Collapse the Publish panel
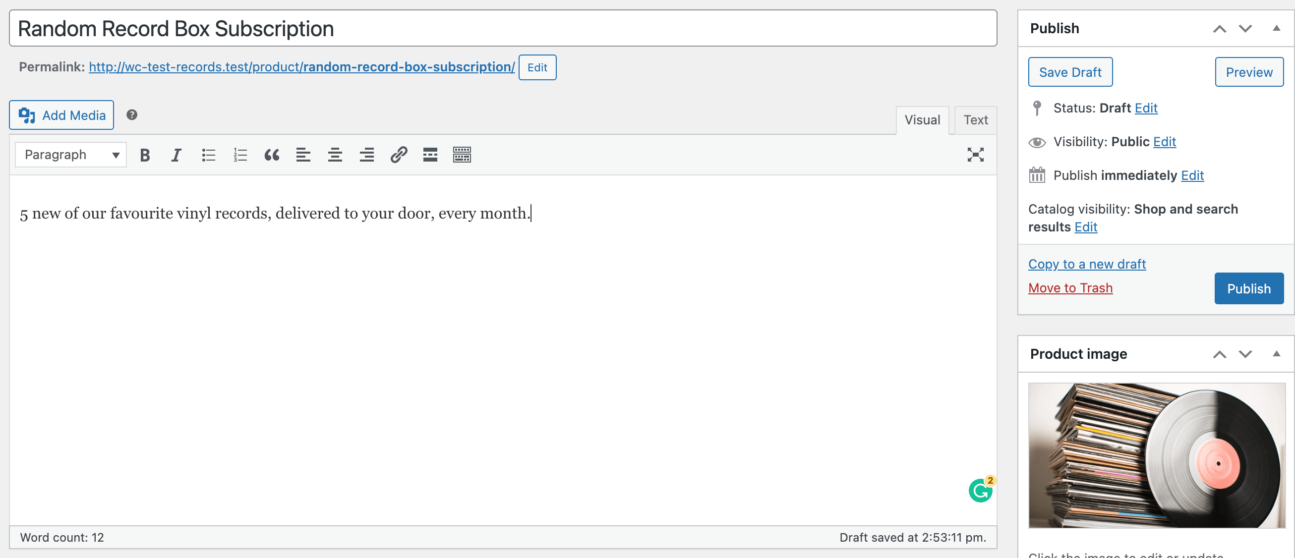1295x558 pixels. pos(1276,29)
